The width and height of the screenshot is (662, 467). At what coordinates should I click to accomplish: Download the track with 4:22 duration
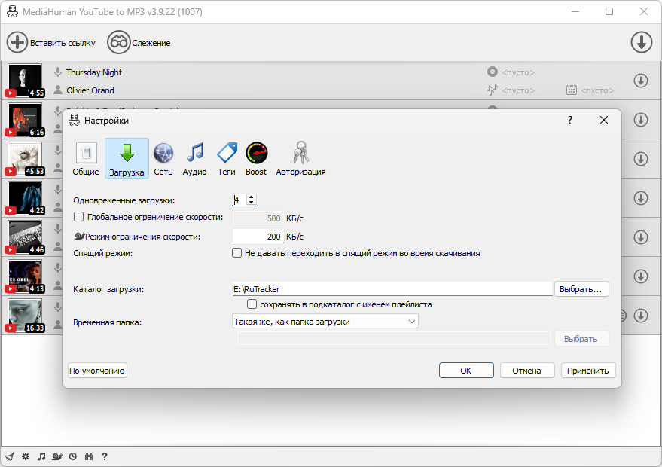[640, 197]
